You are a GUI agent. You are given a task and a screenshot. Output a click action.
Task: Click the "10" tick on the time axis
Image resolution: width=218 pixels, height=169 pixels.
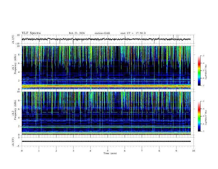click(194, 151)
